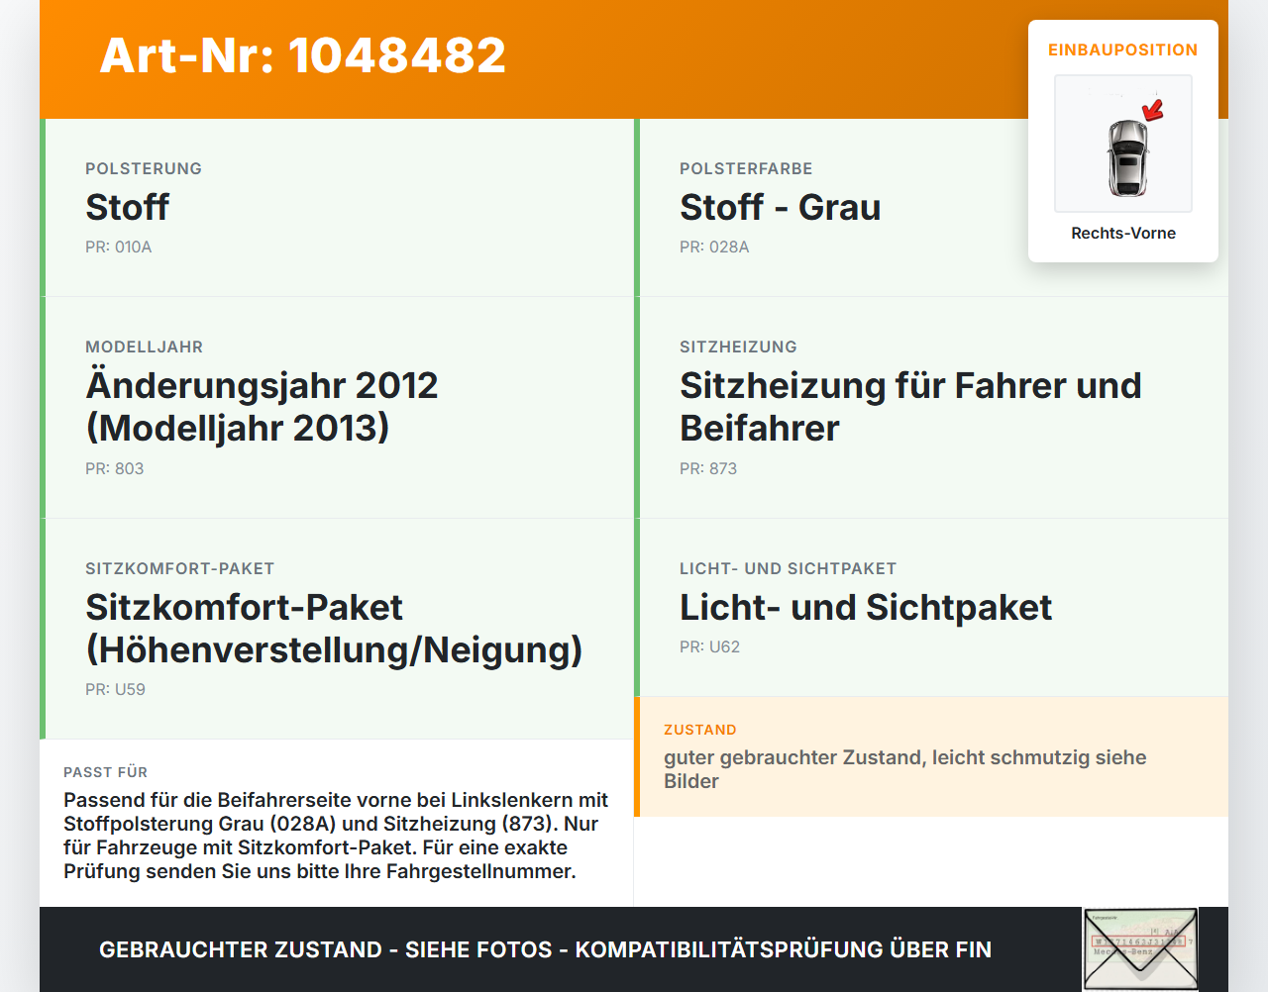Click the LICHT- UND SICHTPAKET label
Image resolution: width=1268 pixels, height=992 pixels.
(788, 568)
